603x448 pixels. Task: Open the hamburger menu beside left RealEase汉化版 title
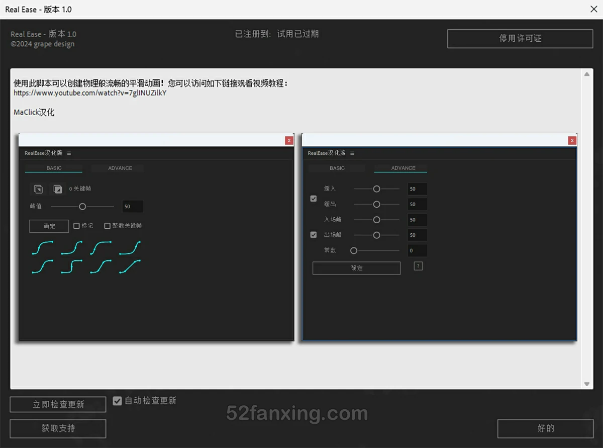[x=69, y=153]
